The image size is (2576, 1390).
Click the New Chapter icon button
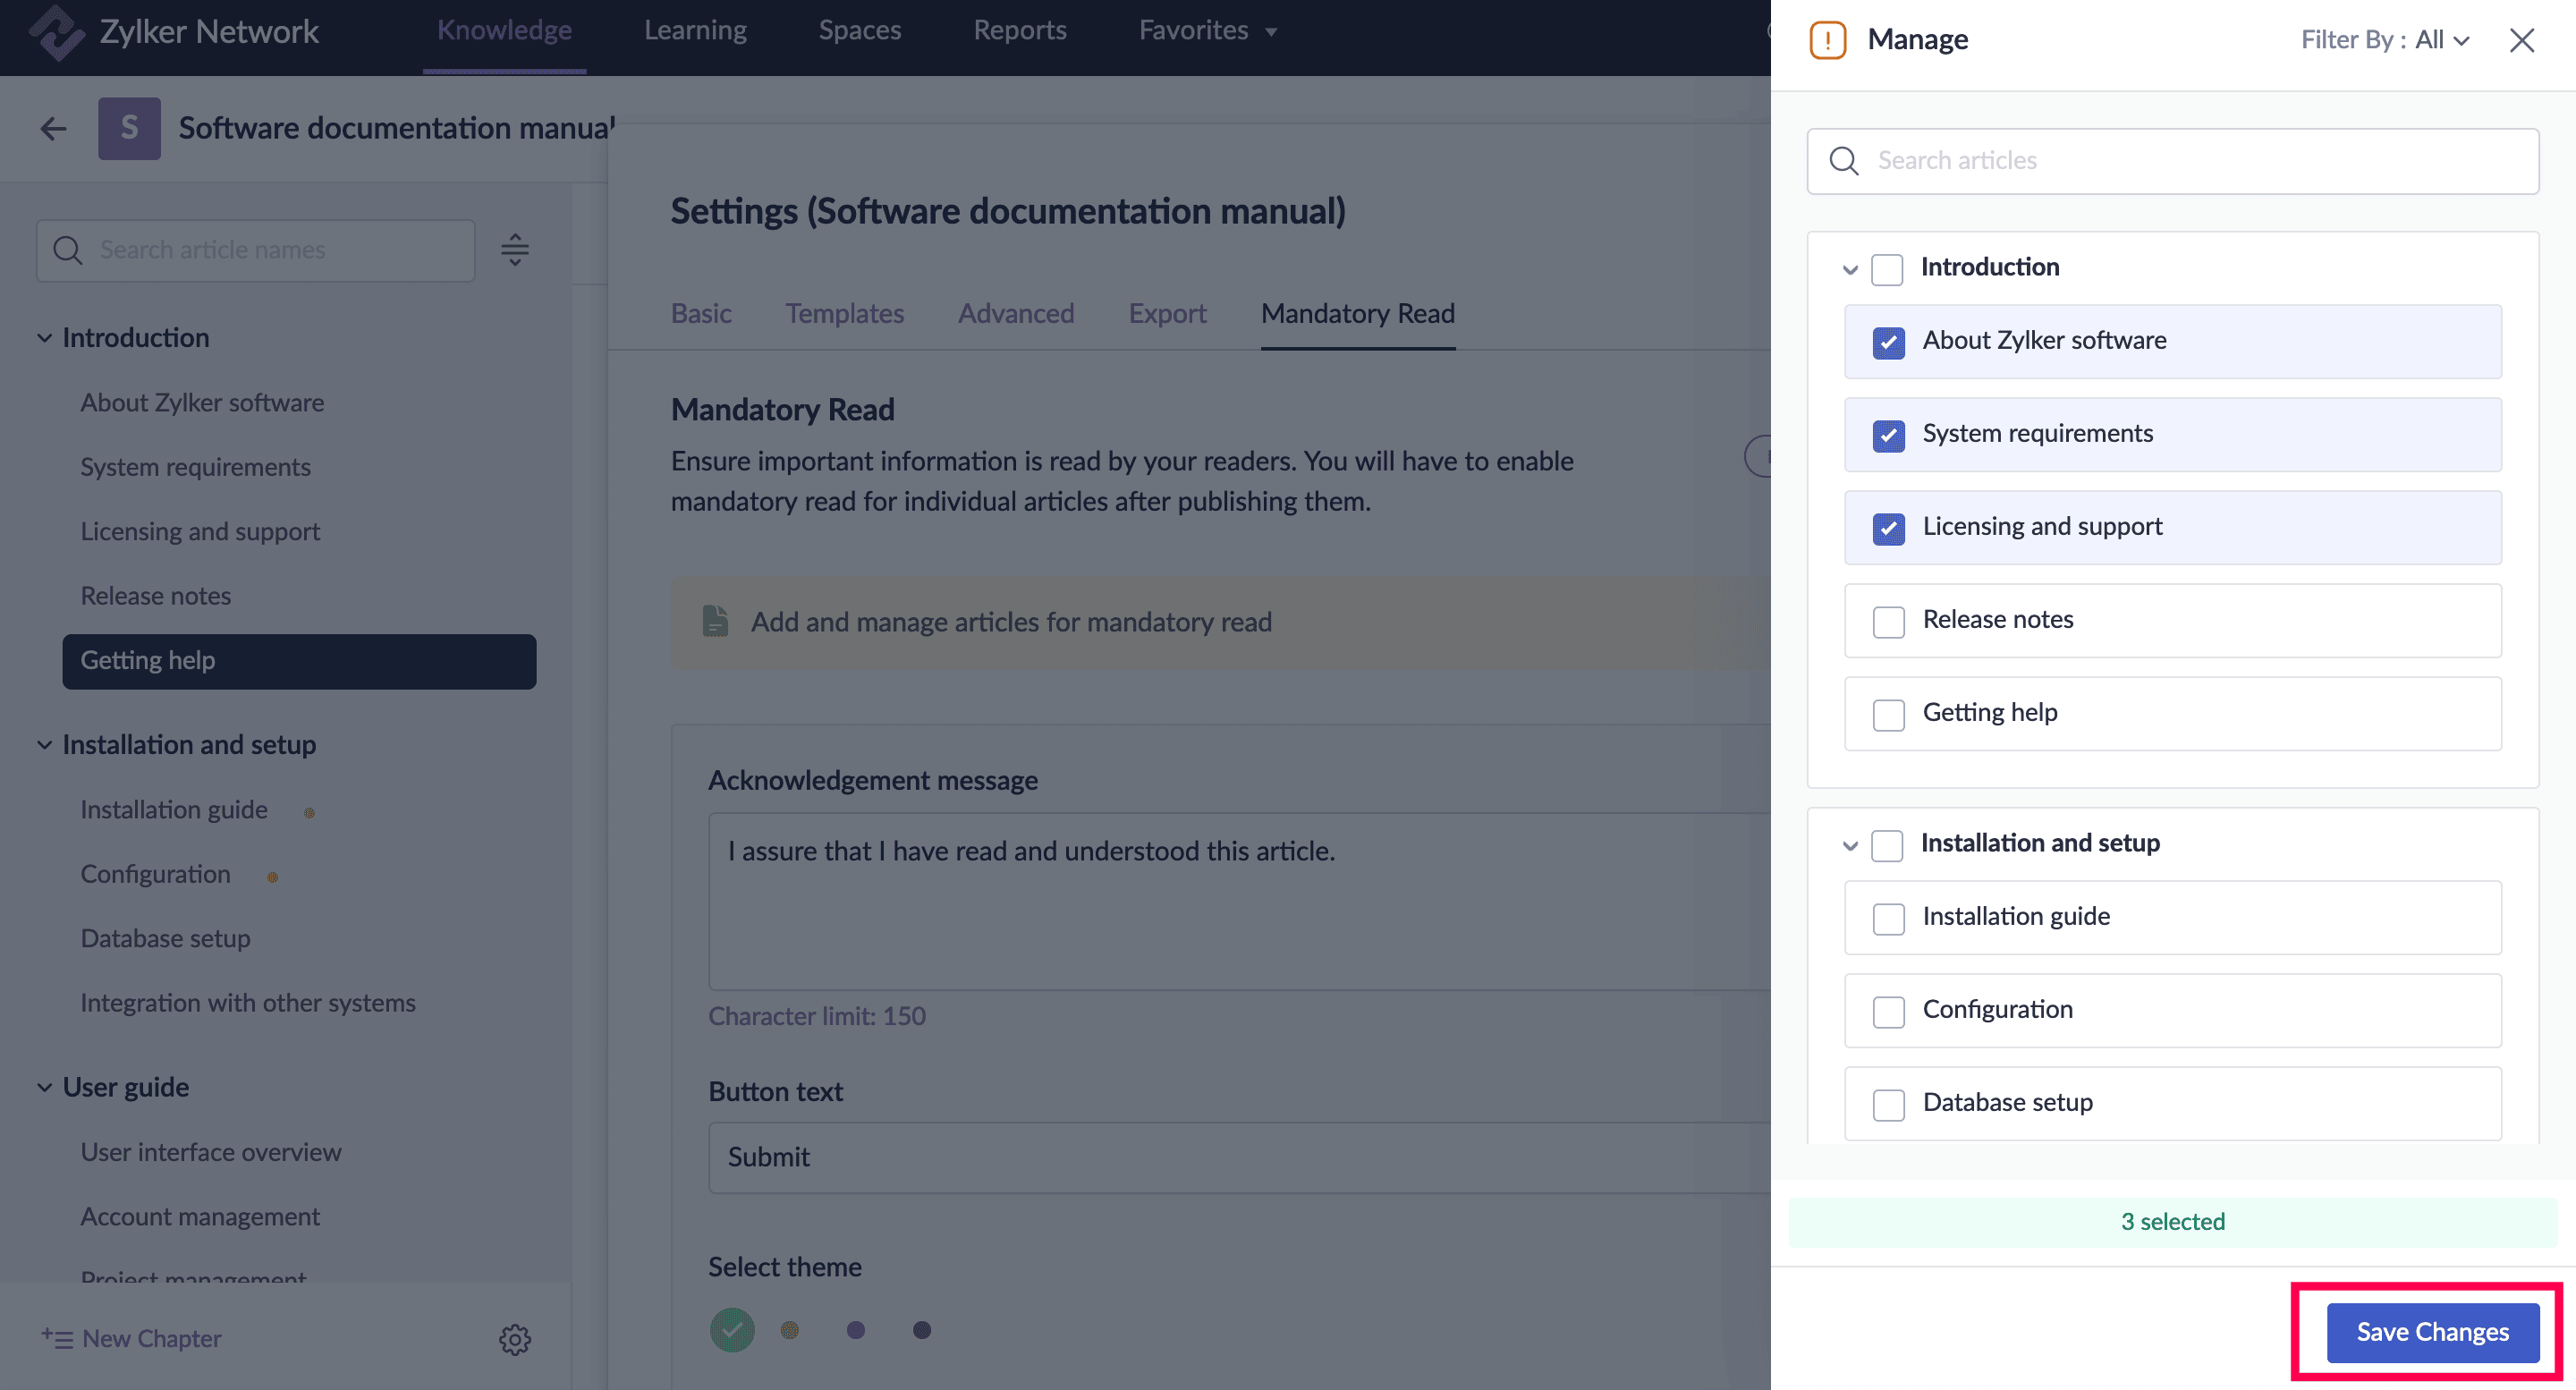point(56,1338)
